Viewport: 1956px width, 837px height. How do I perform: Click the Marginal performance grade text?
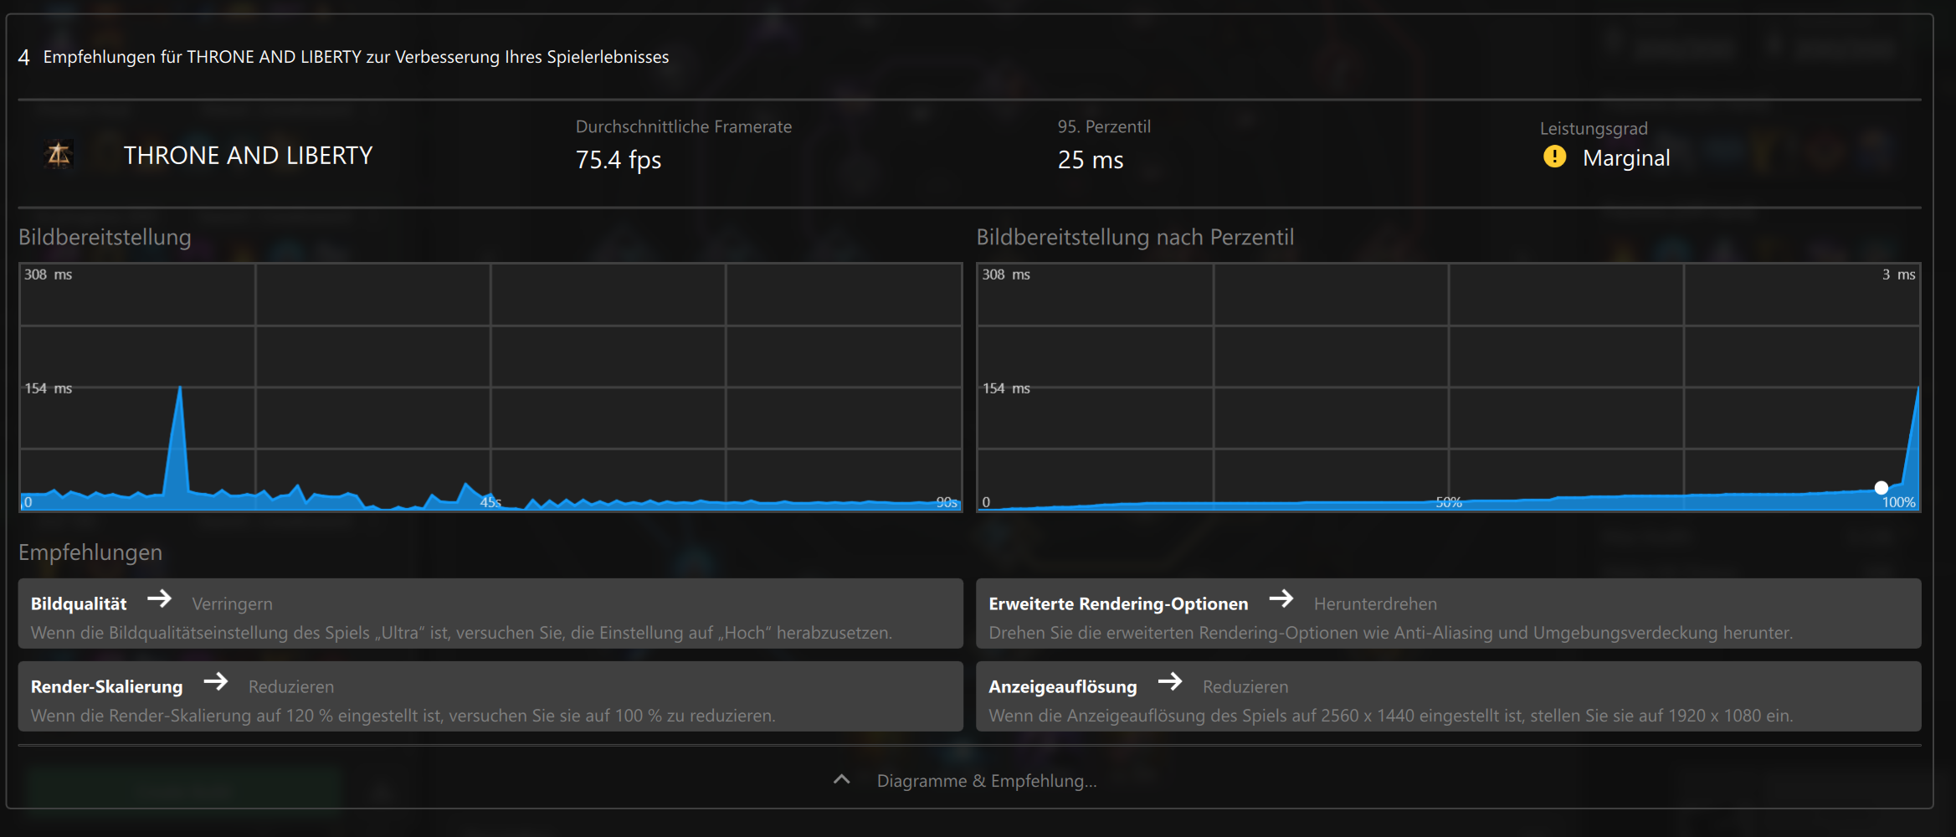(x=1626, y=158)
